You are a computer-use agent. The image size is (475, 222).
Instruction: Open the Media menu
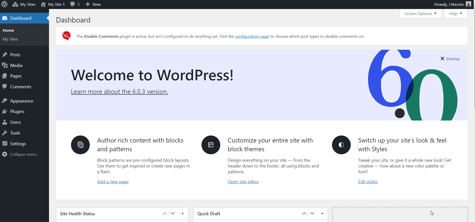(x=24, y=65)
